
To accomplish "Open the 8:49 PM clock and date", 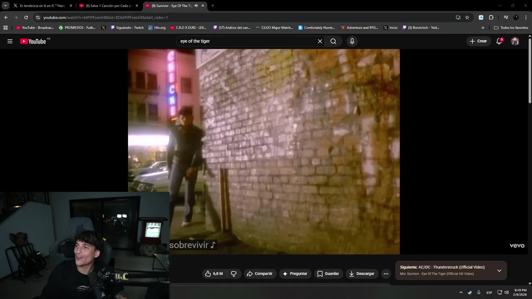I will tap(520, 292).
